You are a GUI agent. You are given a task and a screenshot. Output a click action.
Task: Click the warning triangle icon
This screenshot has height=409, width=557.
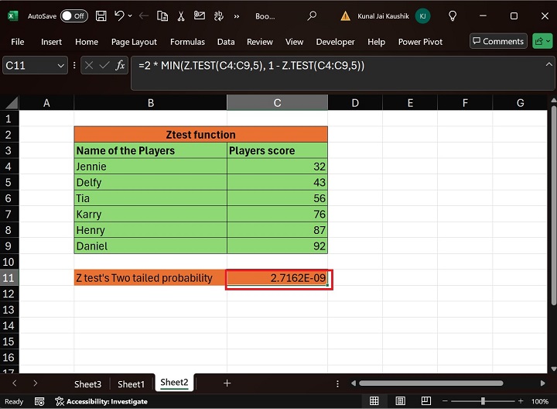(x=345, y=16)
